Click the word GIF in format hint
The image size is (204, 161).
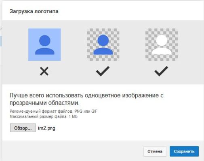(94, 111)
